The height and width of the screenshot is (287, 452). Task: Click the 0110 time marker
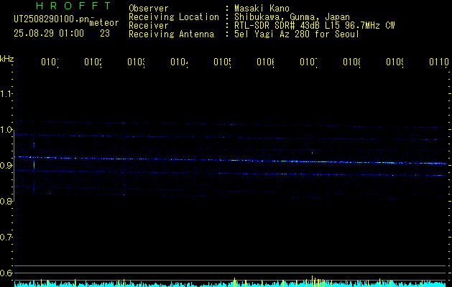[x=439, y=62]
